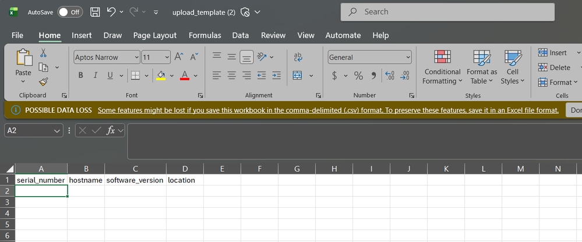Click Merge & Center icon
This screenshot has height=242, width=582.
[x=297, y=75]
